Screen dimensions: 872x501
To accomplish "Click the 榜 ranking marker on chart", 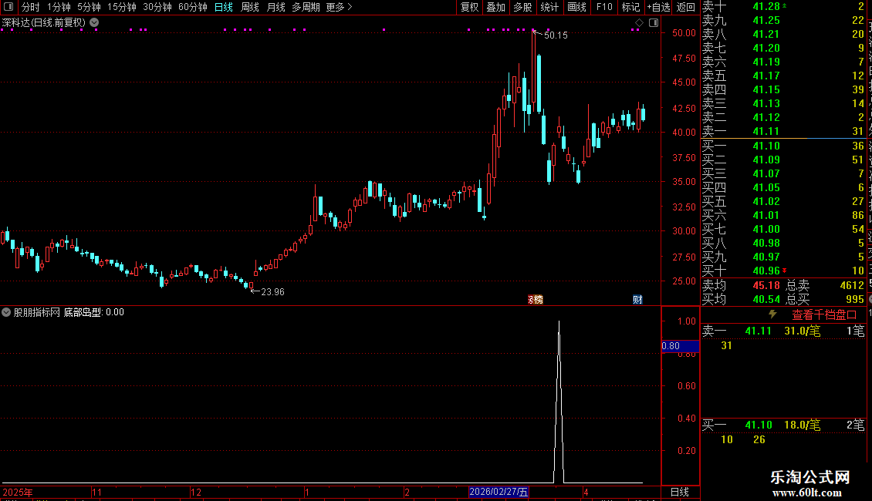I will pyautogui.click(x=535, y=299).
